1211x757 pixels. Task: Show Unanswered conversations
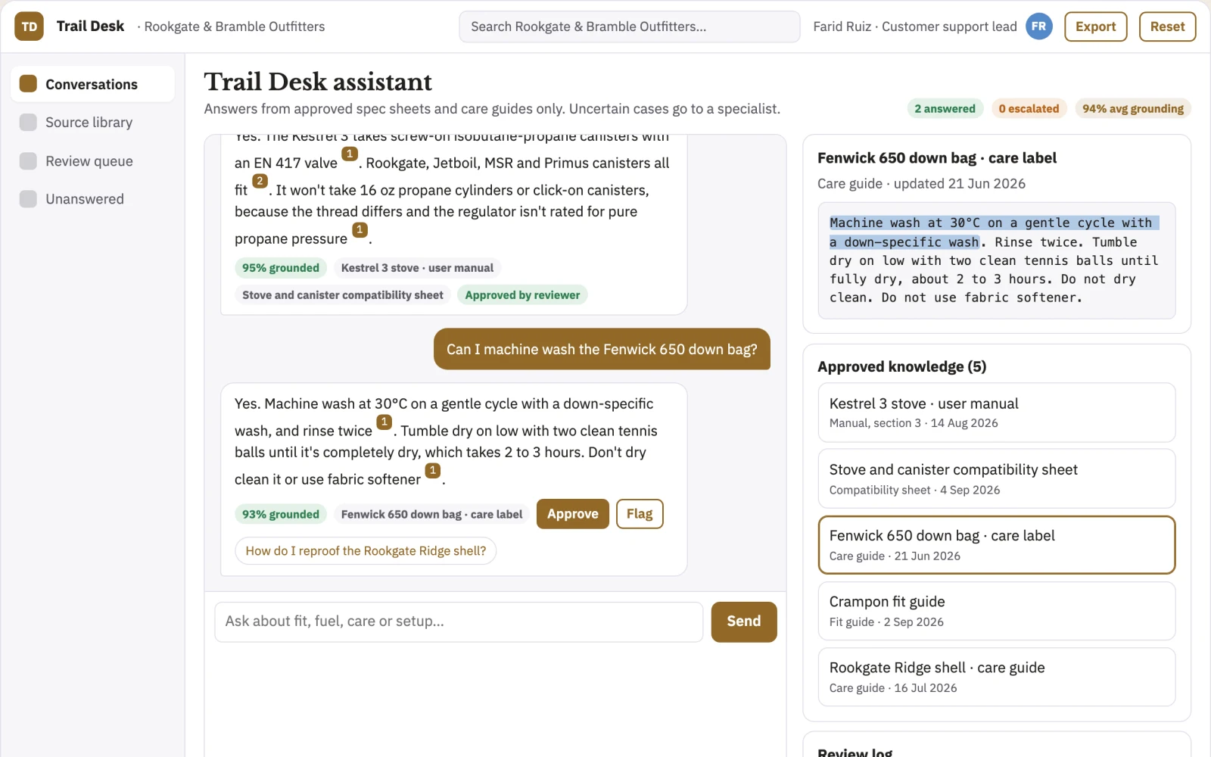tap(92, 199)
